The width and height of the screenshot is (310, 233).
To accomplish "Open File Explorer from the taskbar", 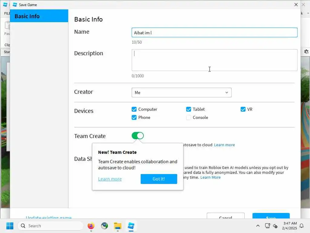I will (118, 226).
